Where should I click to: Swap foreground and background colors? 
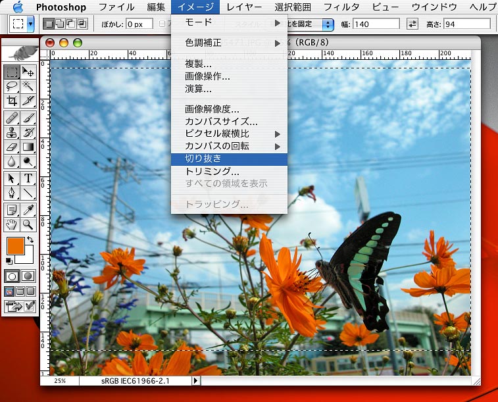click(30, 239)
